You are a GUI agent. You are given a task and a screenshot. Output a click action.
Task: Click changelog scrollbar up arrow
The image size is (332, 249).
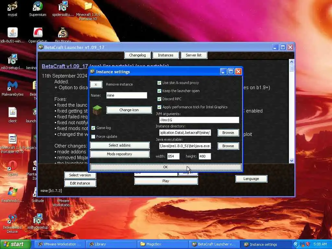tap(291, 62)
